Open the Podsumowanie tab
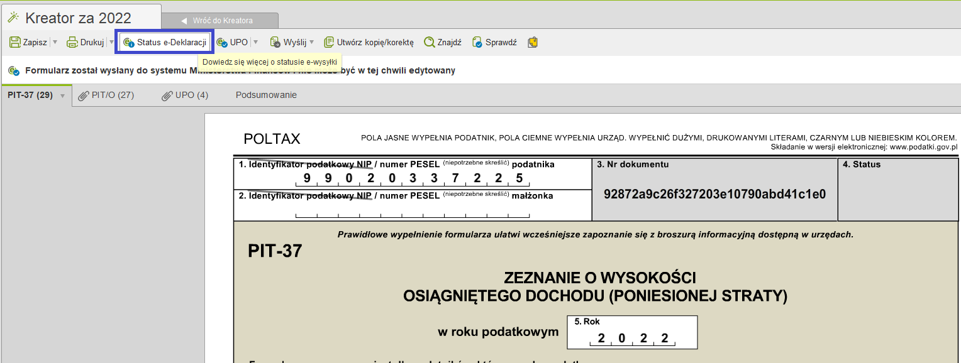 click(x=266, y=95)
